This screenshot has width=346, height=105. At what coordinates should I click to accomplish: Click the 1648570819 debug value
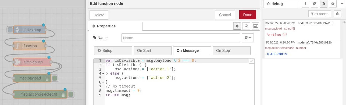pos(277,54)
